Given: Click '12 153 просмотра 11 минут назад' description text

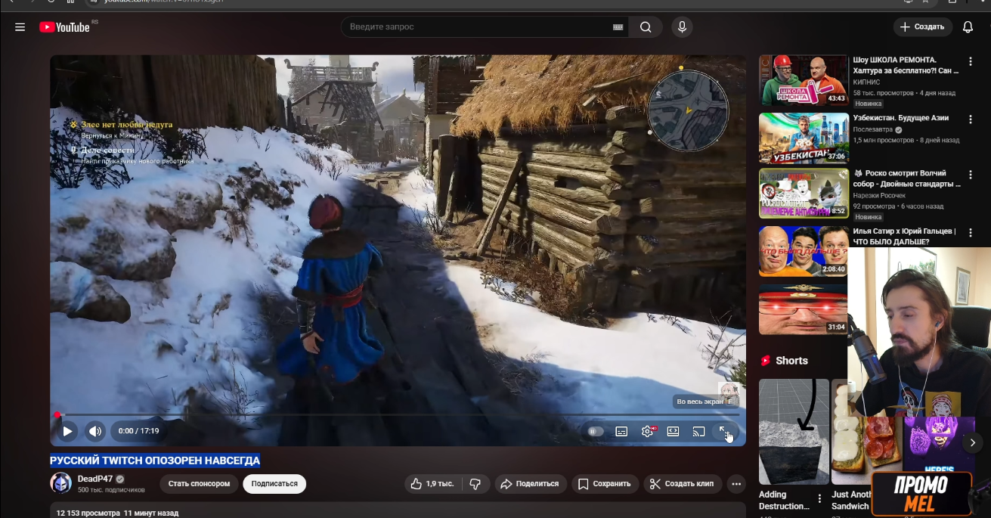Looking at the screenshot, I should 117,513.
